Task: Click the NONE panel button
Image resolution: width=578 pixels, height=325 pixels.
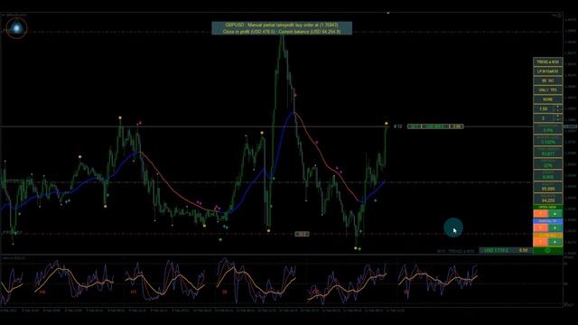Action: (x=548, y=99)
